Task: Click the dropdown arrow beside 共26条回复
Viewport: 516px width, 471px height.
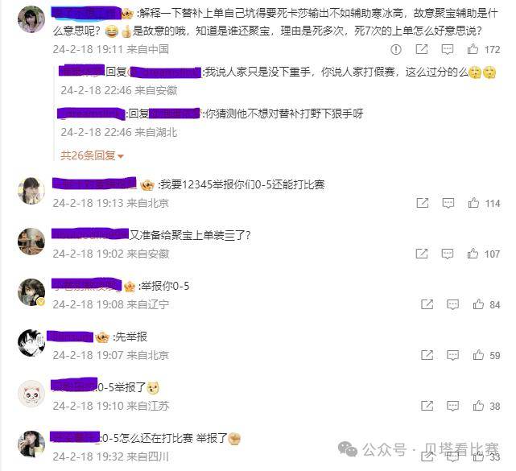Action: tap(121, 156)
